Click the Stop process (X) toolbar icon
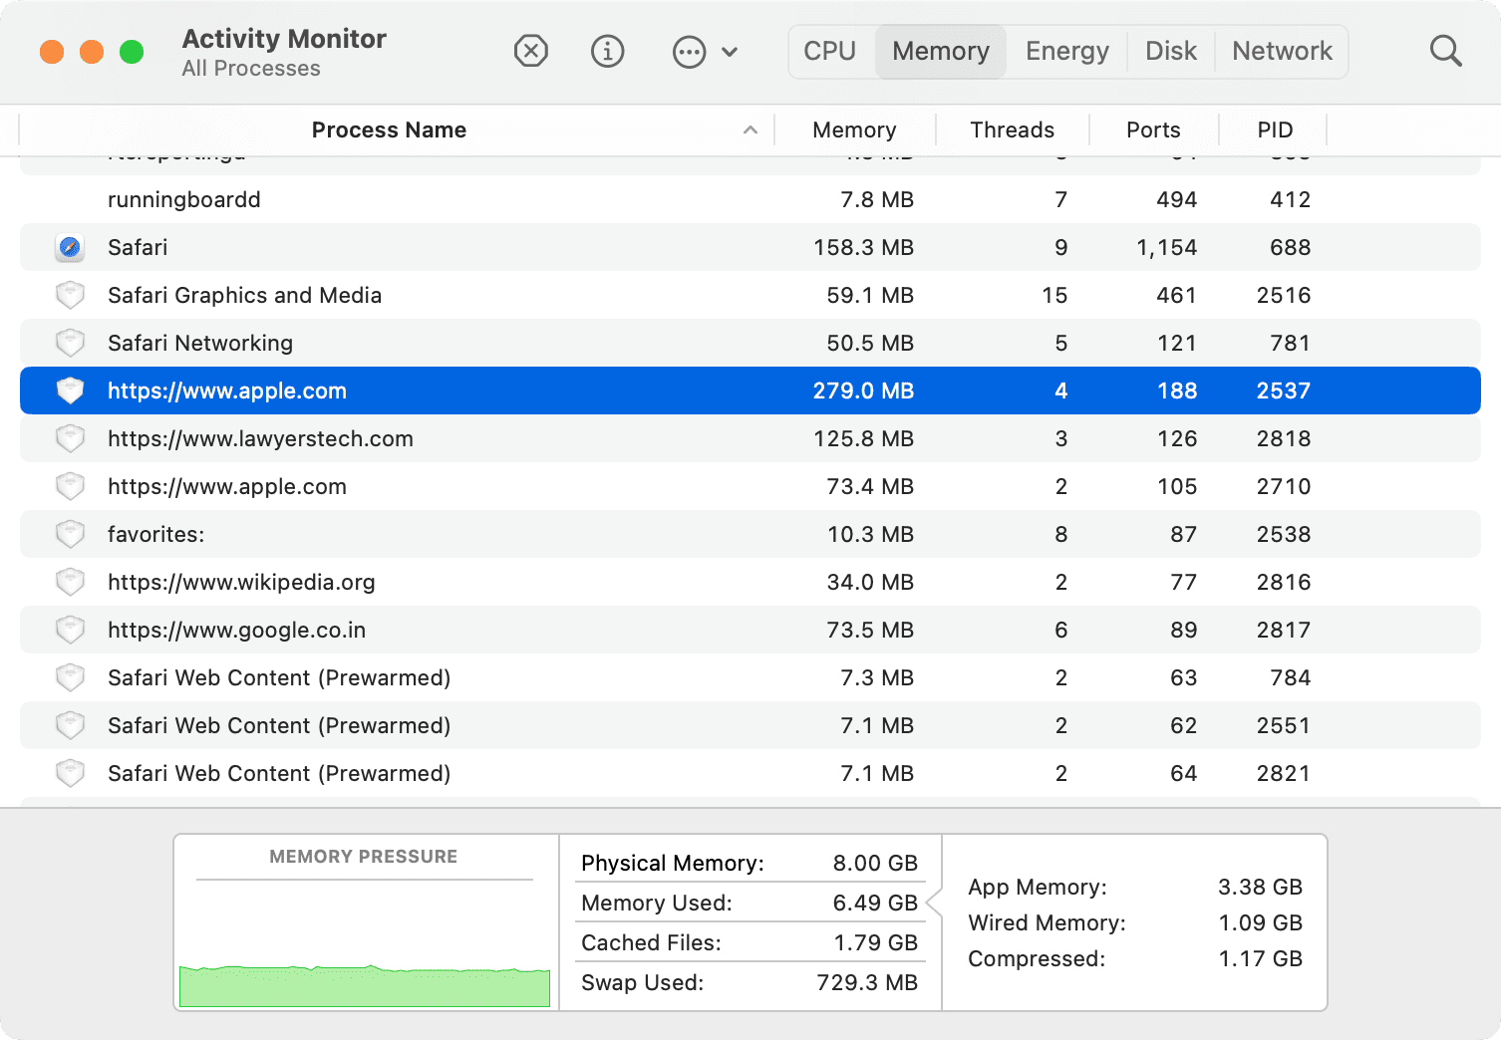 click(x=531, y=51)
